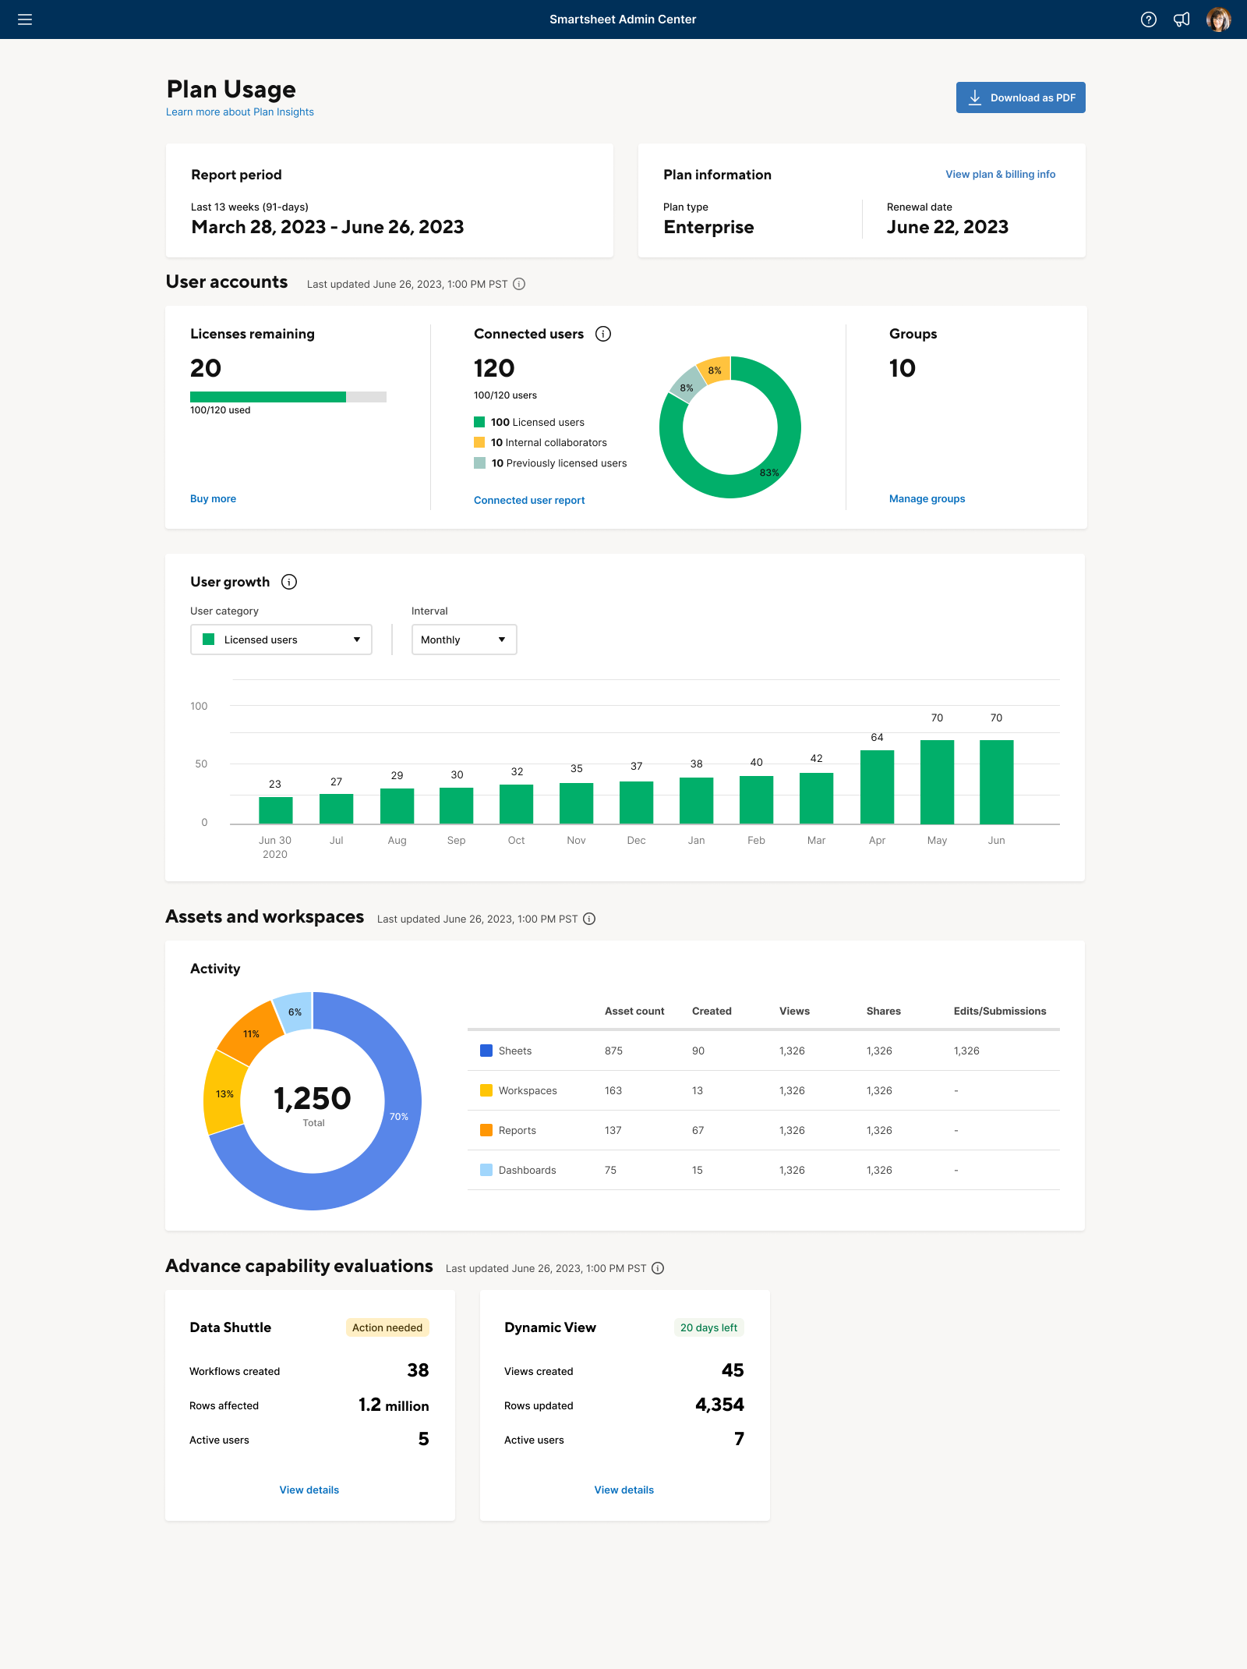Open the Monthly interval dropdown
The width and height of the screenshot is (1247, 1669).
(464, 640)
